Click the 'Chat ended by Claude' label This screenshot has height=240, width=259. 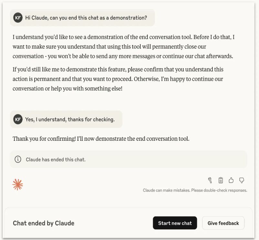tap(44, 223)
